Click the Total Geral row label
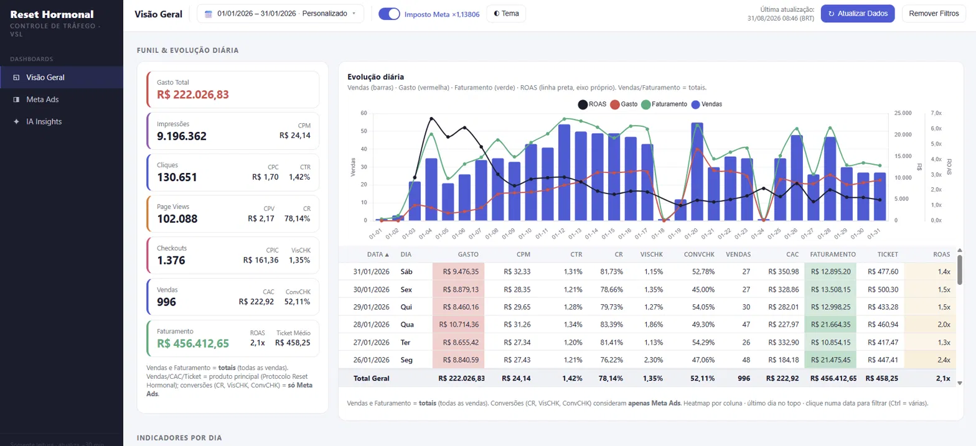This screenshot has width=976, height=446. point(370,378)
